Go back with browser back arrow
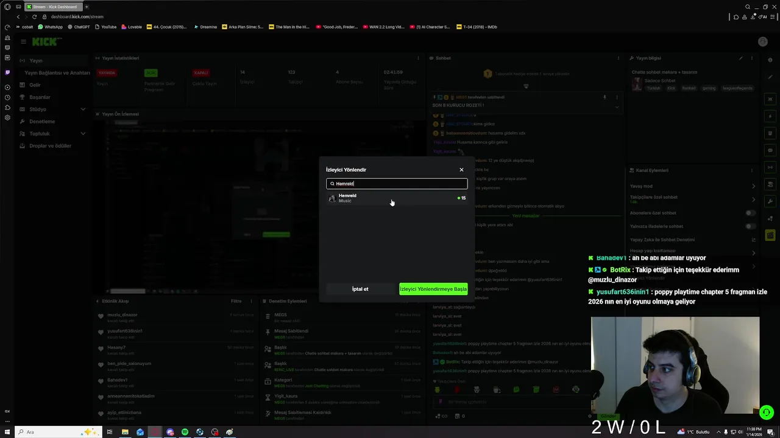780x438 pixels. [x=18, y=17]
